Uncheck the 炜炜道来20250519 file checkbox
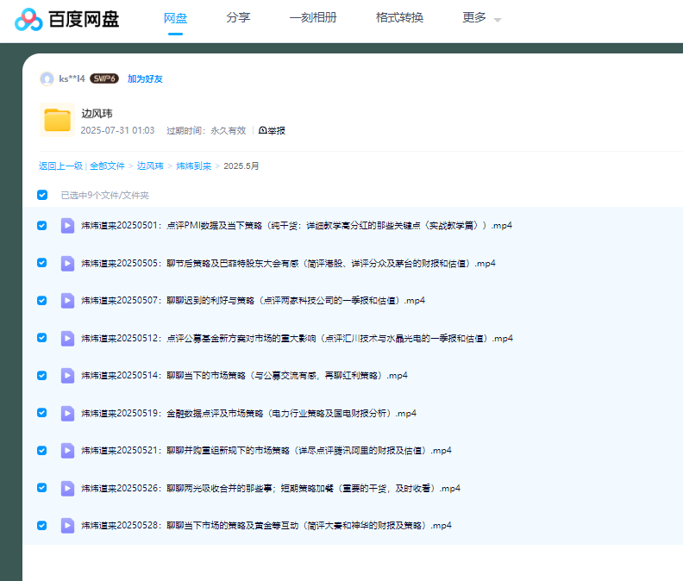The width and height of the screenshot is (683, 581). pos(42,413)
